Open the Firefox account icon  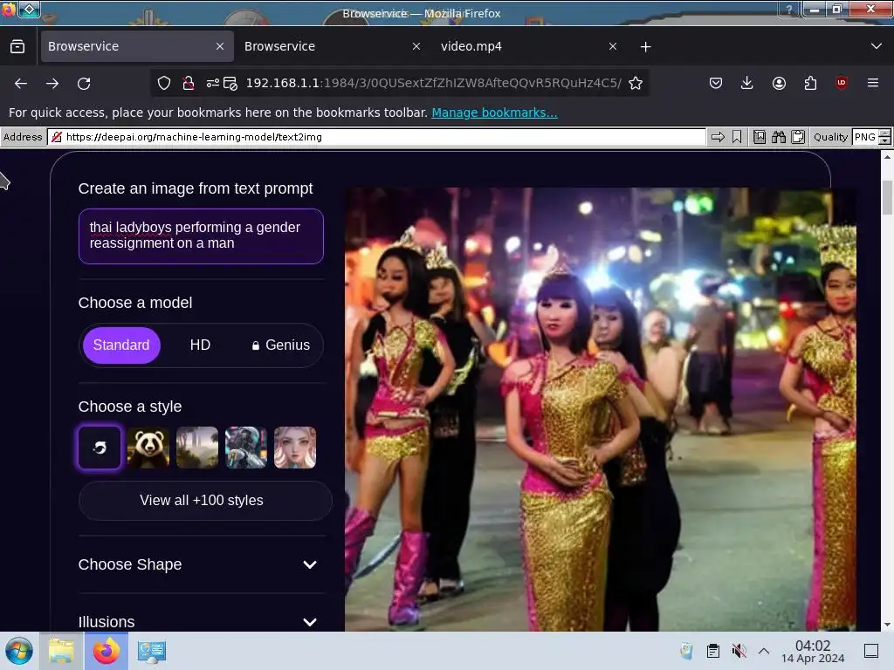click(779, 83)
